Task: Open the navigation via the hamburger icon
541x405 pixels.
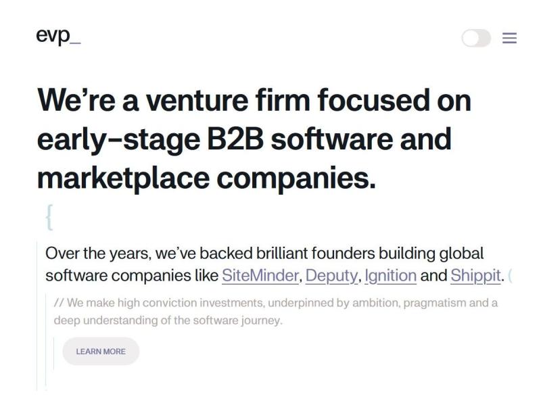Action: (x=511, y=39)
